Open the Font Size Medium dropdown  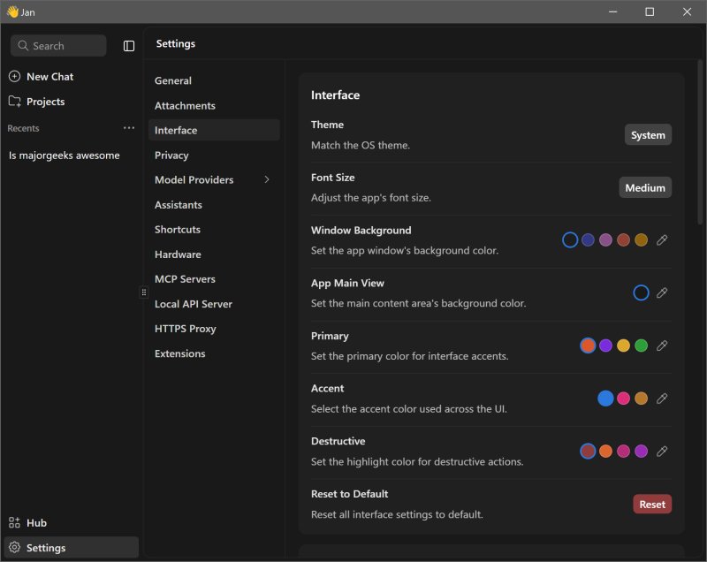click(644, 187)
